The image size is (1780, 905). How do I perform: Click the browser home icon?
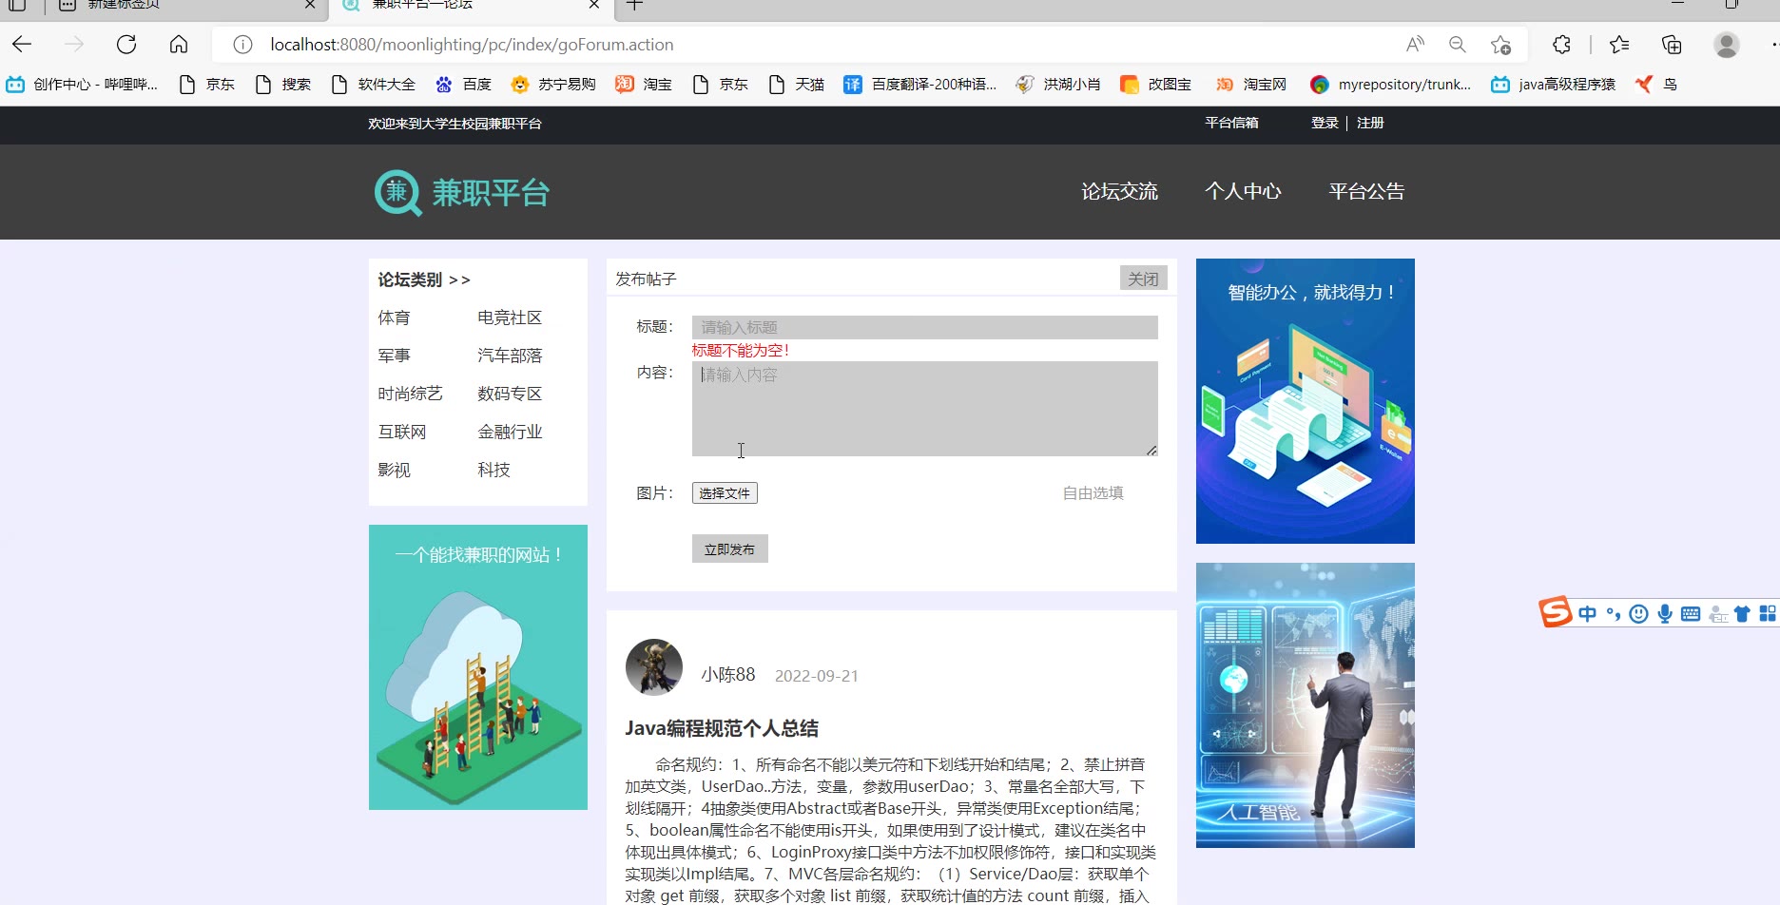pyautogui.click(x=179, y=45)
